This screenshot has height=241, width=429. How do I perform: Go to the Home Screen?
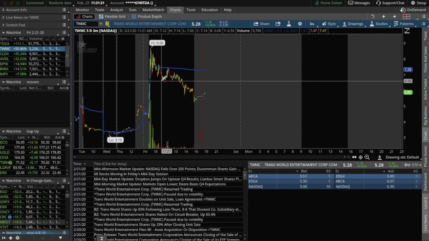pos(328,3)
